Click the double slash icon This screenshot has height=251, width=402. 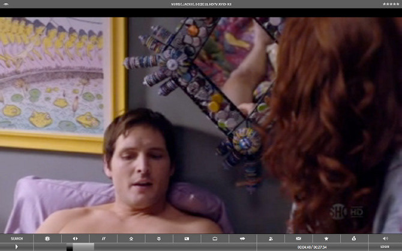103,238
